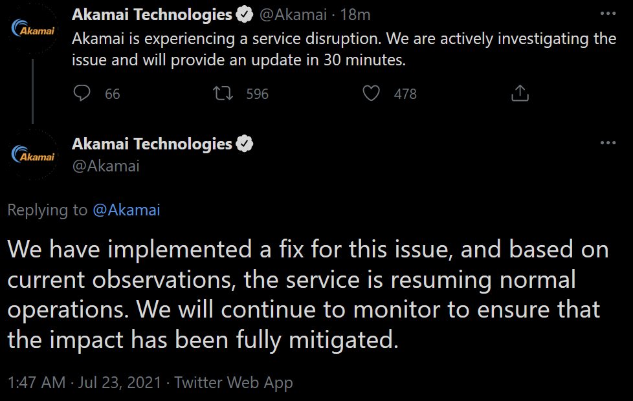633x401 pixels.
Task: Click the 478 likes count
Action: click(x=405, y=94)
